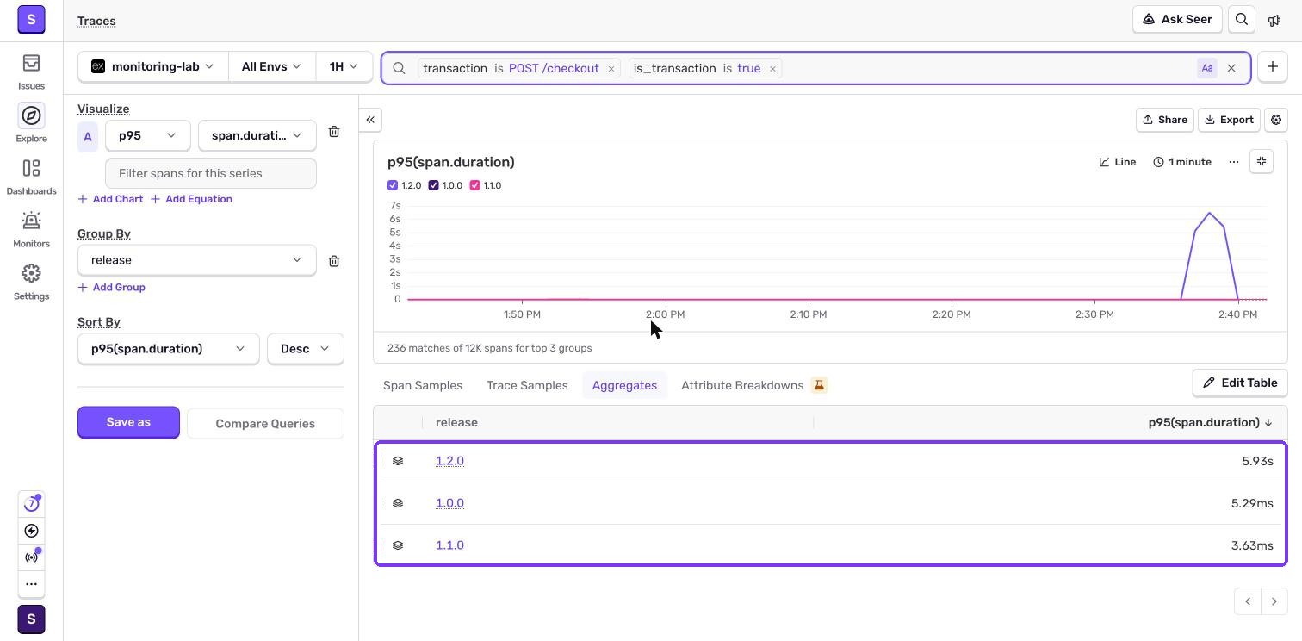This screenshot has width=1302, height=641.
Task: Click the search magnifier in top bar
Action: point(1242,20)
